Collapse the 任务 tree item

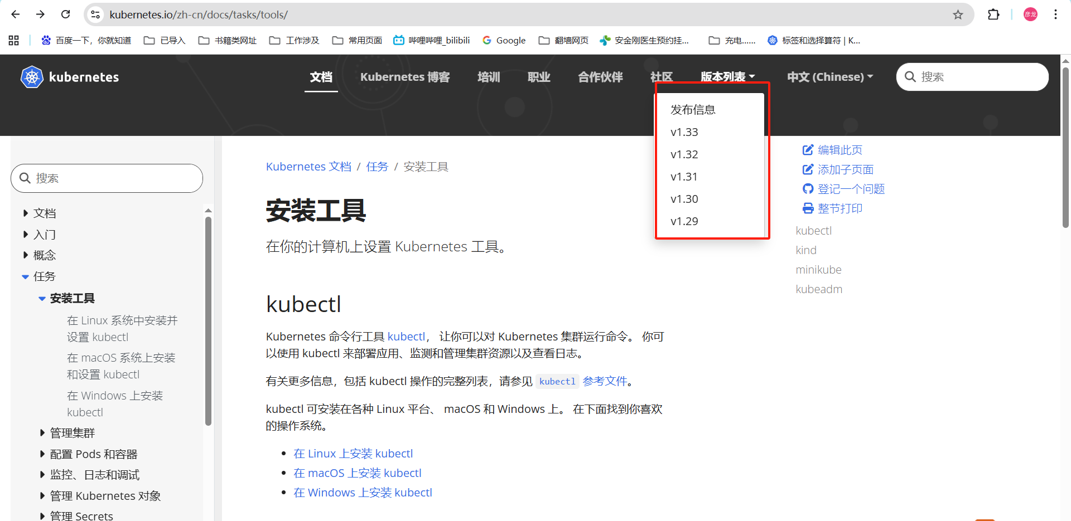pyautogui.click(x=26, y=276)
